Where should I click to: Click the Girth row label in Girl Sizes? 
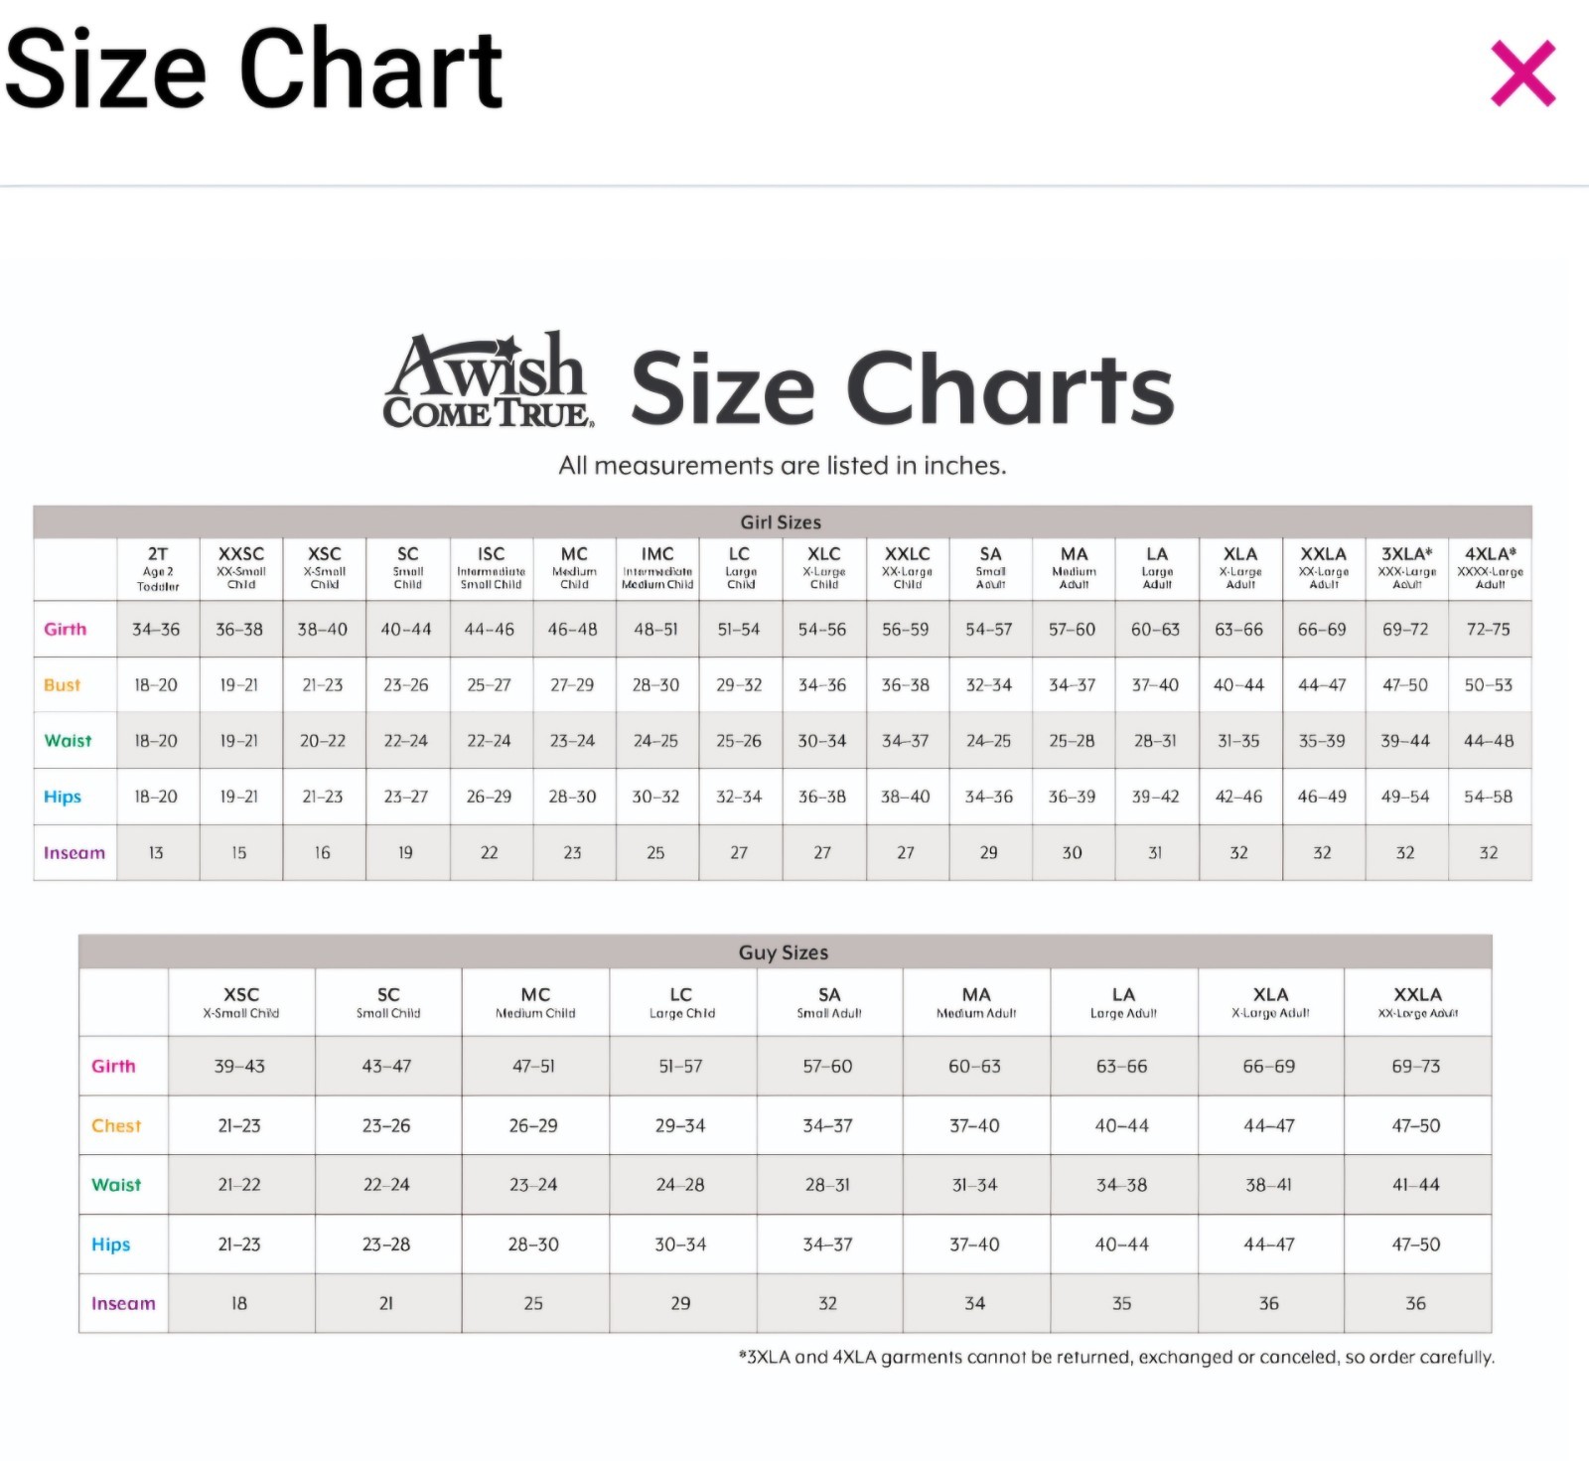(66, 629)
